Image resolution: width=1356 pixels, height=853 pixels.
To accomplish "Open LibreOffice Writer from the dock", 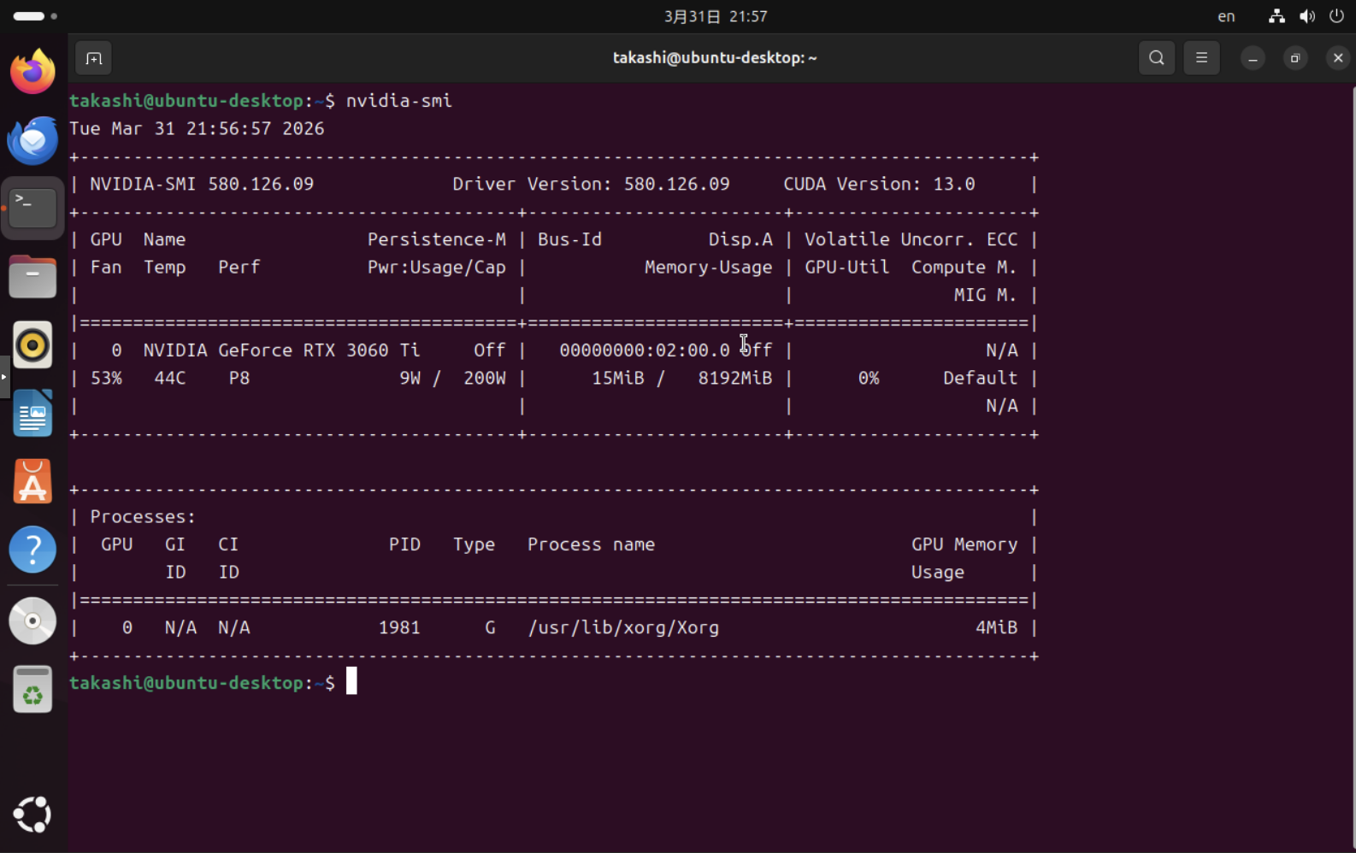I will tap(32, 413).
